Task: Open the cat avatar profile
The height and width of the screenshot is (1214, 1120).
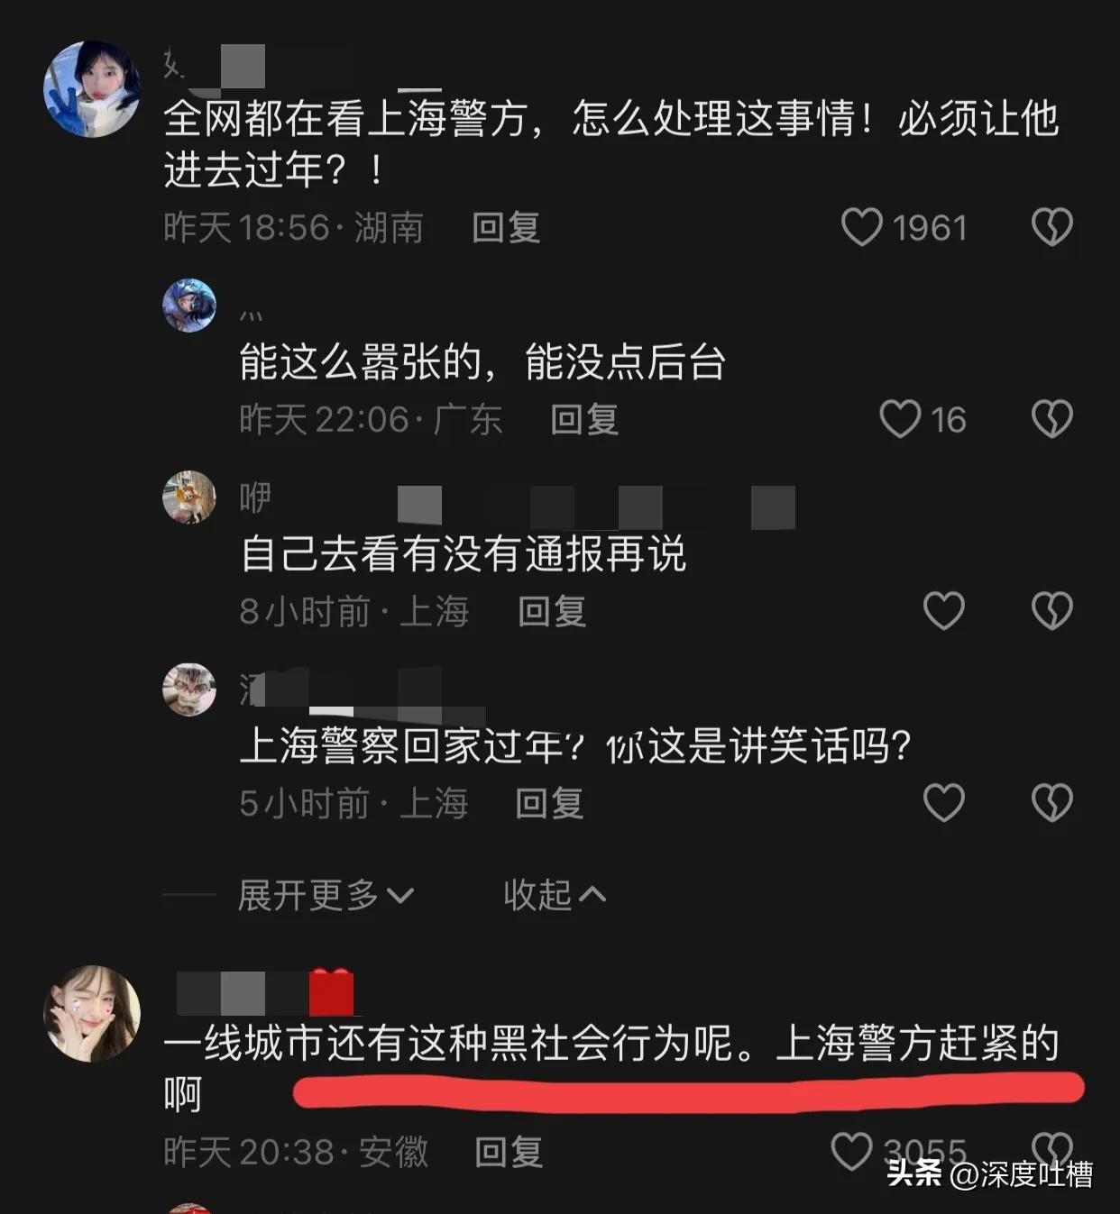Action: (189, 689)
